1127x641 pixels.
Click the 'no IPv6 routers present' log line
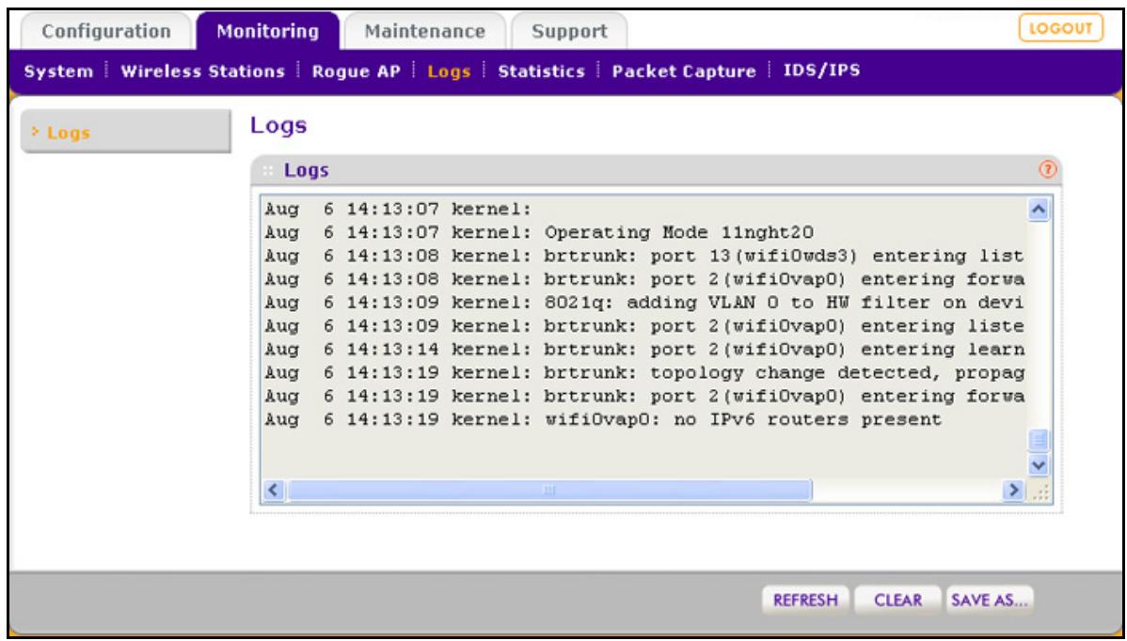603,420
